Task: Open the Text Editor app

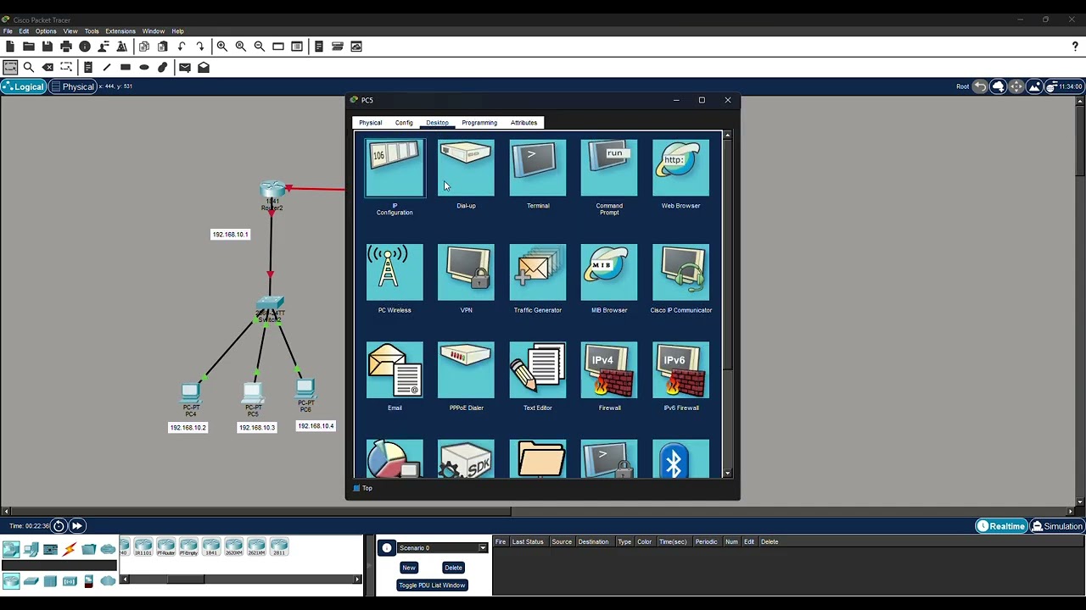Action: click(538, 370)
